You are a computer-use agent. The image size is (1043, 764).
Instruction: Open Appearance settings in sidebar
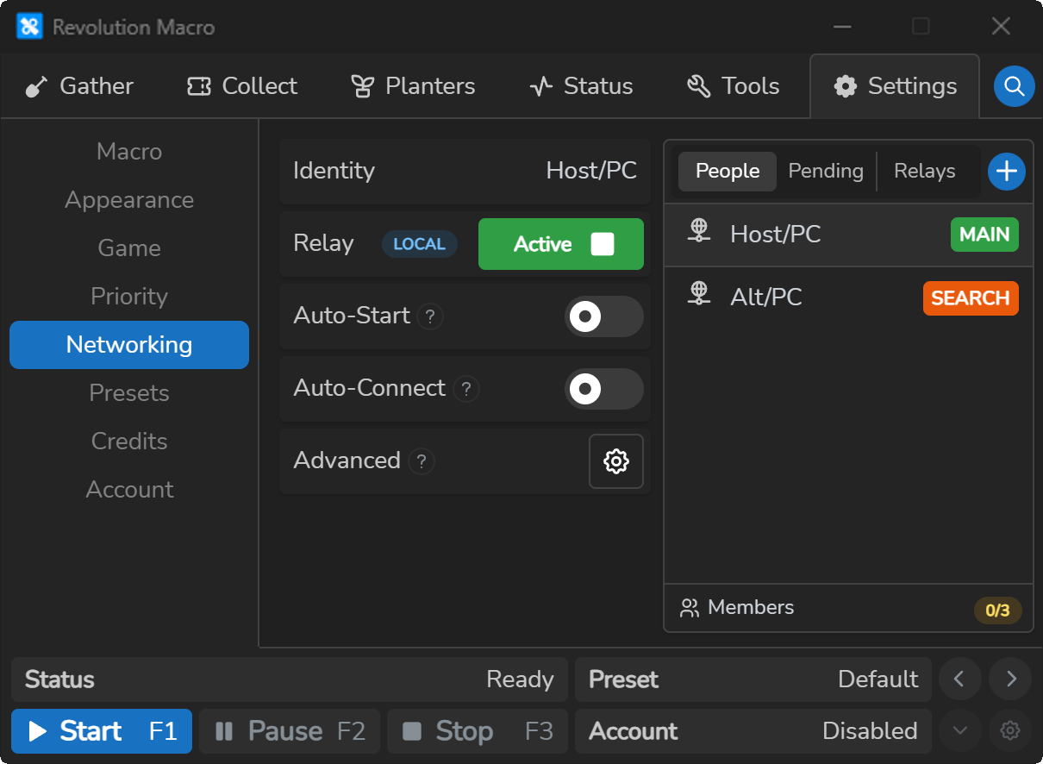pyautogui.click(x=129, y=200)
